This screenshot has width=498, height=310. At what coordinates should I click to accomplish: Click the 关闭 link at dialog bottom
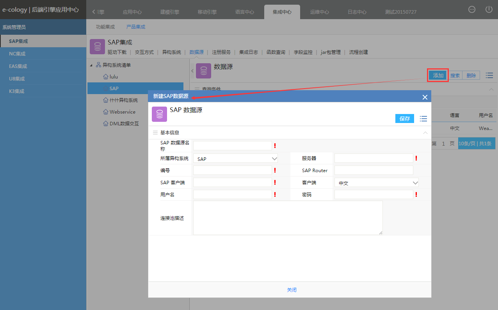coord(292,290)
